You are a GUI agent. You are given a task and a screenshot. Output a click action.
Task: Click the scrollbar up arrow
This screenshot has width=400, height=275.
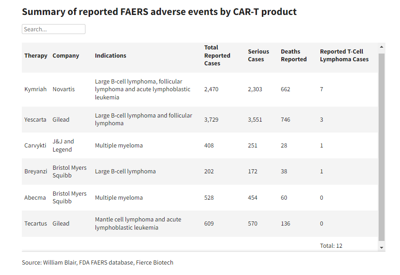(381, 47)
